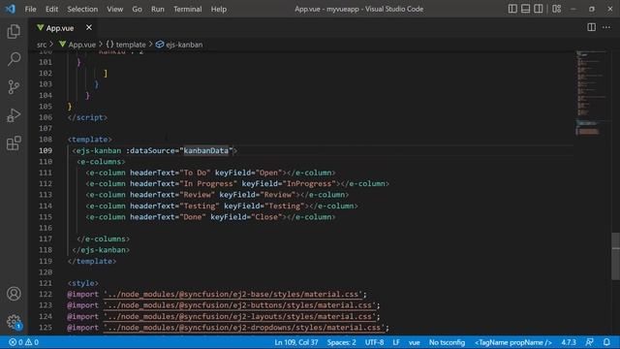Open the feedback icon in status bar

[590, 342]
